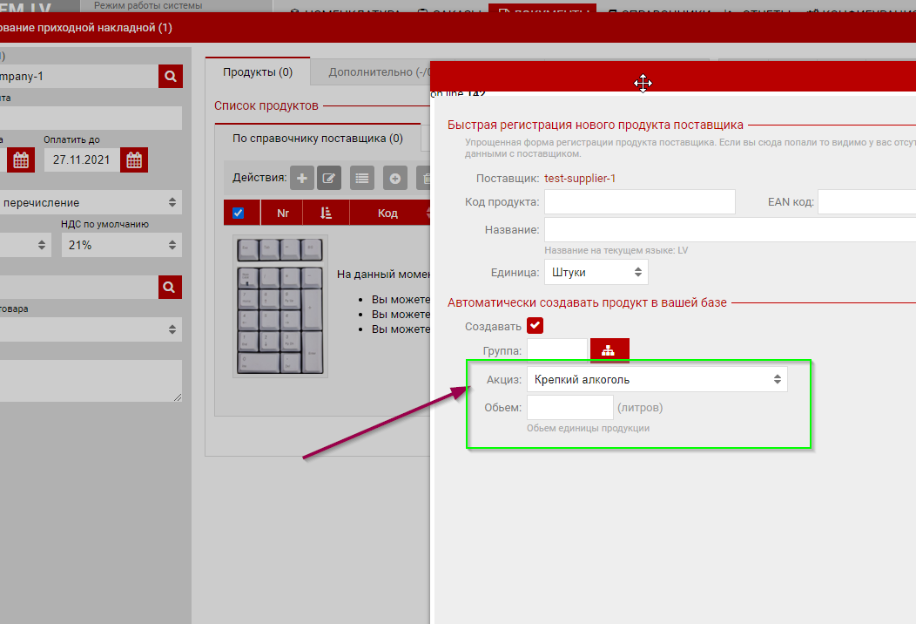Click search icon beside company-1 field
Screen dimensions: 916x624
(171, 77)
